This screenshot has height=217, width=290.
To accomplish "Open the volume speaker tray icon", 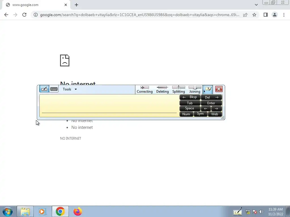I will pyautogui.click(x=261, y=212).
